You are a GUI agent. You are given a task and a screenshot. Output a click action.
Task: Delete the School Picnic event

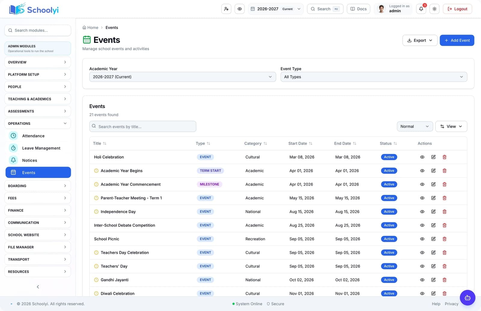(x=444, y=239)
